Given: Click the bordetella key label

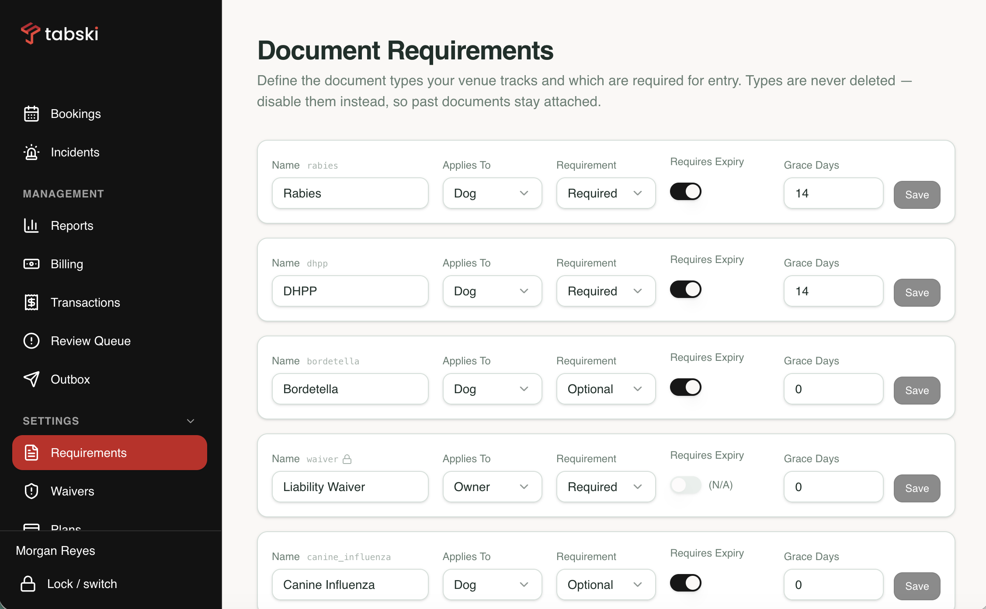Looking at the screenshot, I should pos(333,361).
